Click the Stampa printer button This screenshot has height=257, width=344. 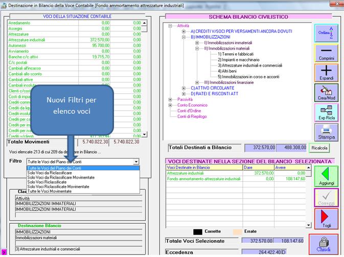tap(326, 132)
